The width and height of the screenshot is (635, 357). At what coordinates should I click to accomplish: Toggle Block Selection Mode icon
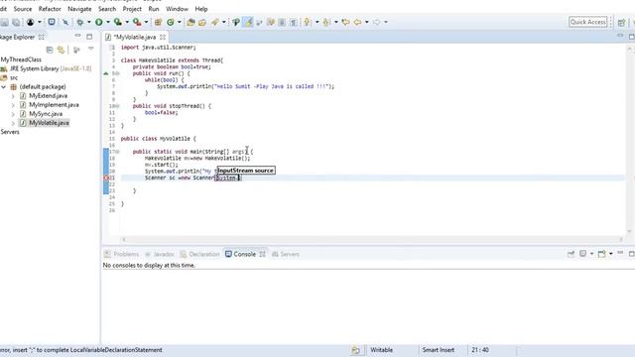[282, 22]
